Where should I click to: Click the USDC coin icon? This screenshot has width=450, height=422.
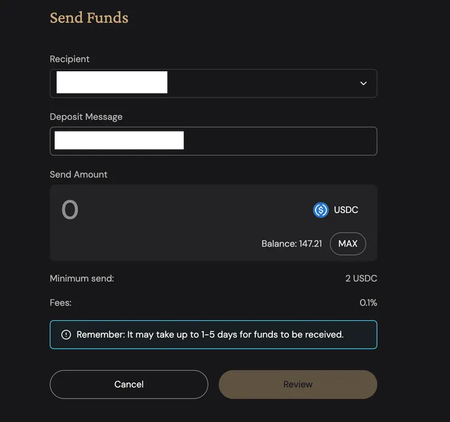[320, 210]
